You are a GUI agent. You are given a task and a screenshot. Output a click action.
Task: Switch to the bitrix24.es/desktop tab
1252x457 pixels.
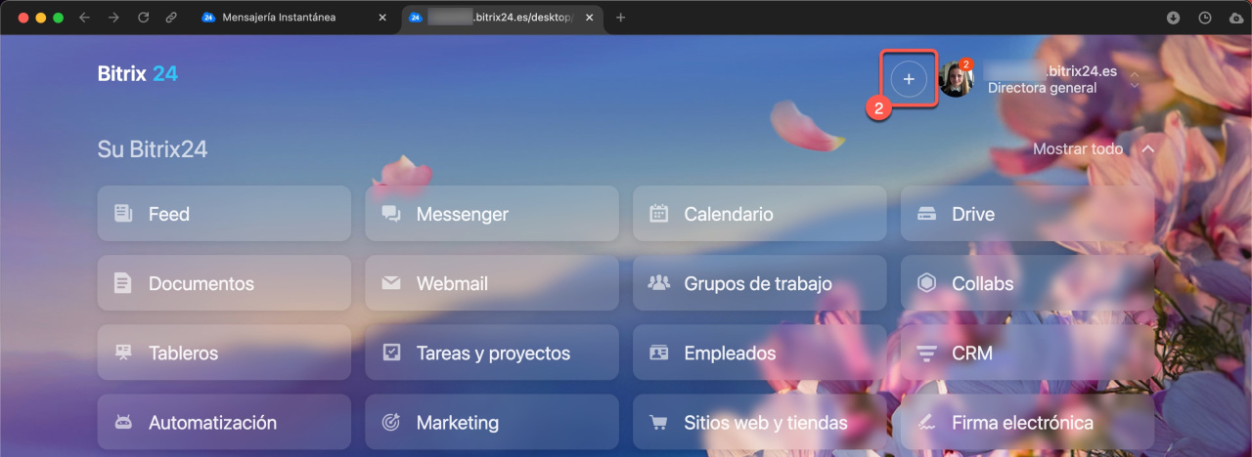[501, 18]
